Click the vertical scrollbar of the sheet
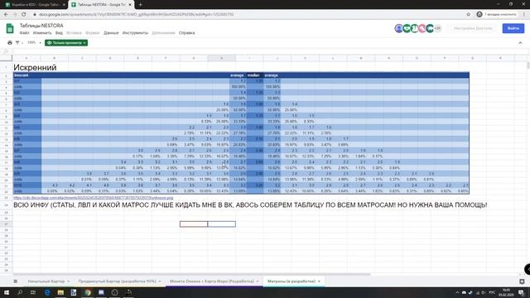530x298 pixels. pyautogui.click(x=528, y=66)
